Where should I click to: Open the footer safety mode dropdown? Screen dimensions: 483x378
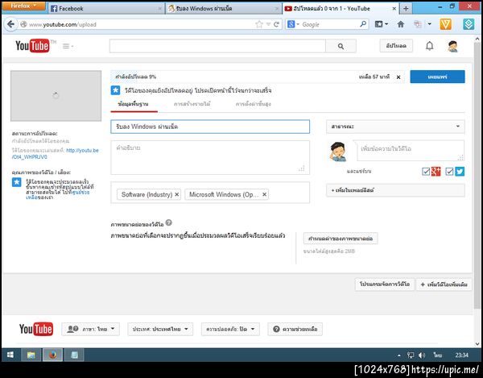230,329
